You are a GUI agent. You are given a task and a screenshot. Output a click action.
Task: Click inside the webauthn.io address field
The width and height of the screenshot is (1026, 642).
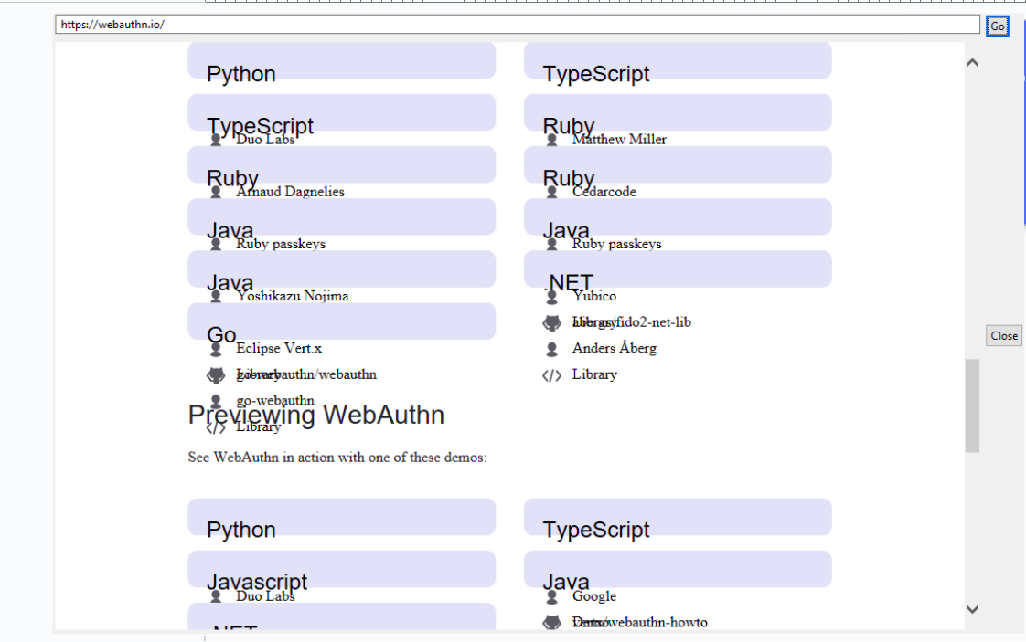(366, 25)
